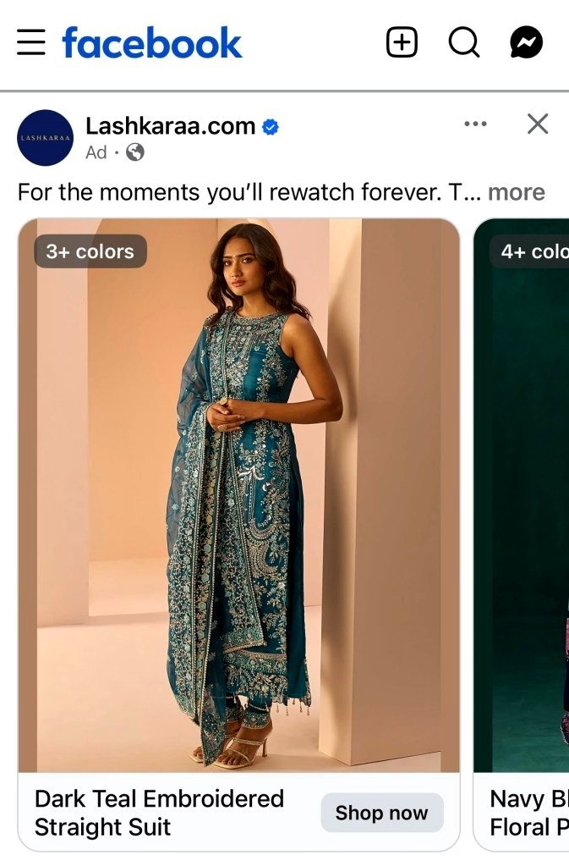Open Lashkaraa profile picture
Screen dimensions: 569x866
[45, 137]
